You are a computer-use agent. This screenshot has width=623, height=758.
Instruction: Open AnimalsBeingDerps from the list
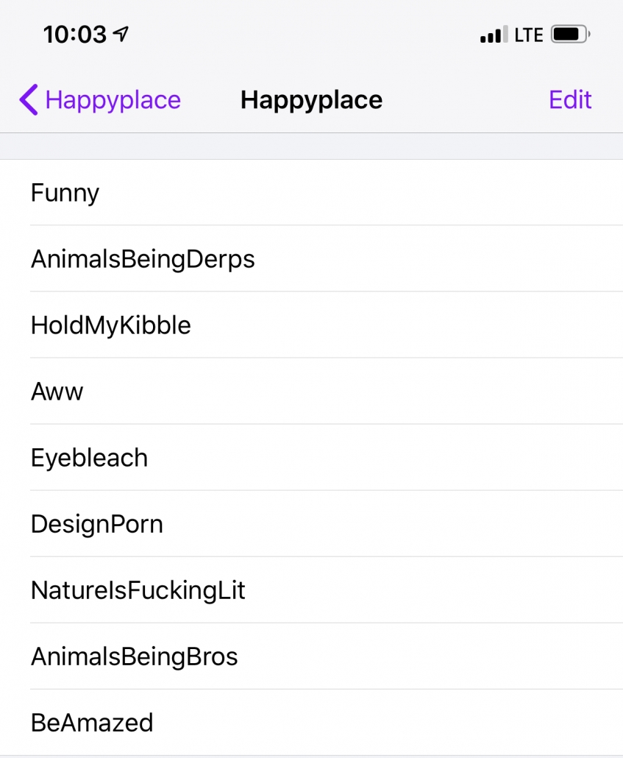[311, 258]
